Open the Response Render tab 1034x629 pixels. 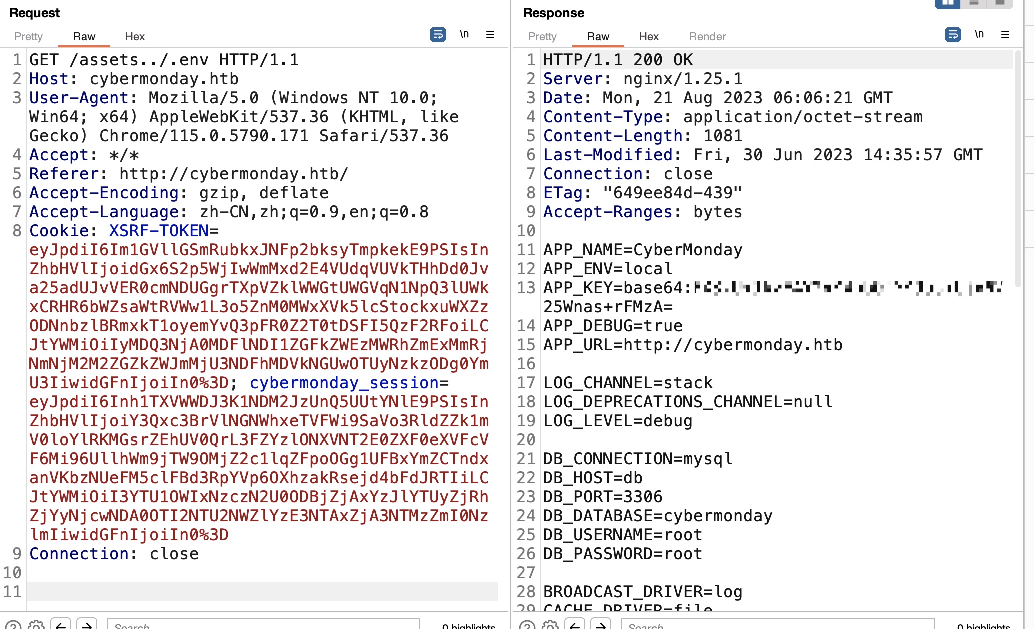707,36
